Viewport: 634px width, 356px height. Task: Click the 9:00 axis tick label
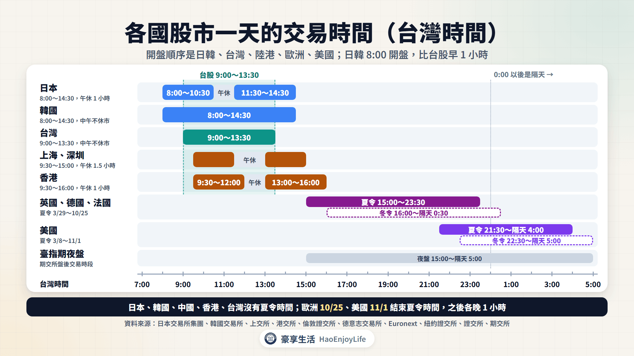(183, 284)
